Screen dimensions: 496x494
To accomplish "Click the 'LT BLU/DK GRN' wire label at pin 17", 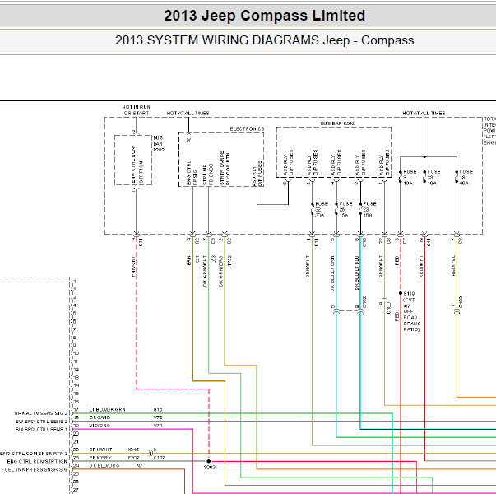I will [x=107, y=409].
